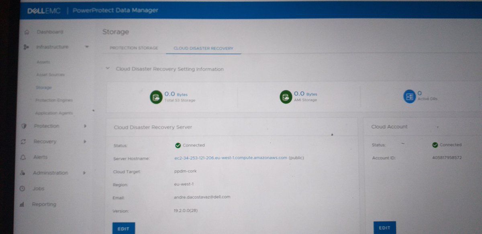Screen dimensions: 482x234
Task: Click the Active DRs icon
Action: 409,97
